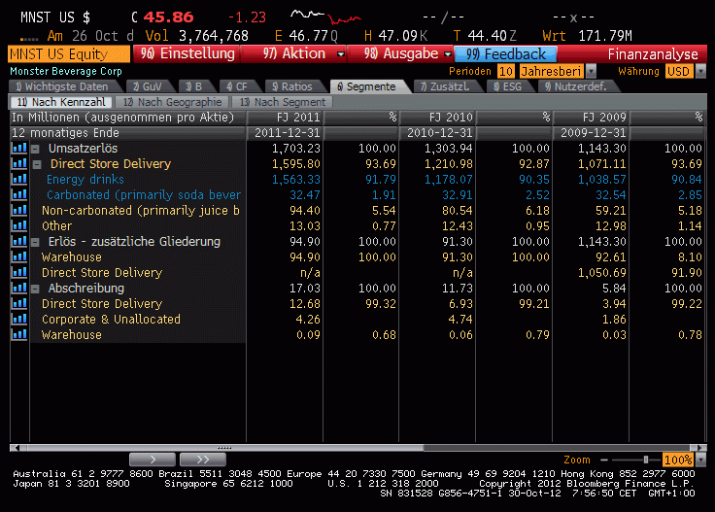Select the Nach Kennzahl sub-tab

point(61,102)
